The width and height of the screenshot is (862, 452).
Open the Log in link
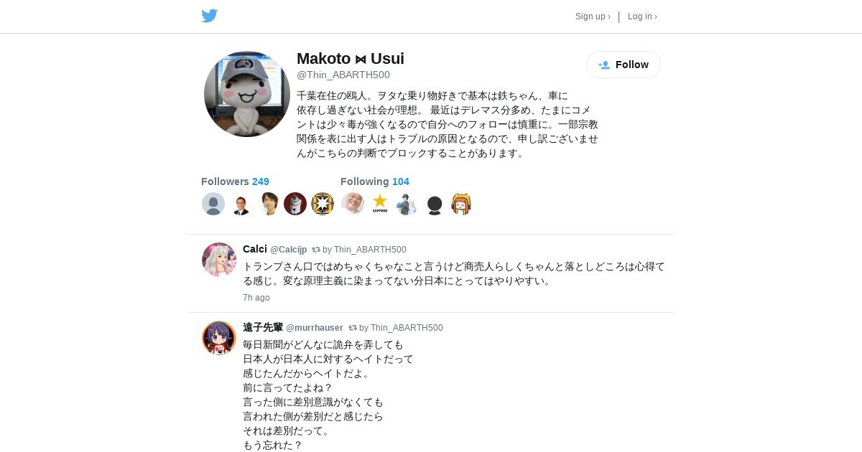coord(642,17)
